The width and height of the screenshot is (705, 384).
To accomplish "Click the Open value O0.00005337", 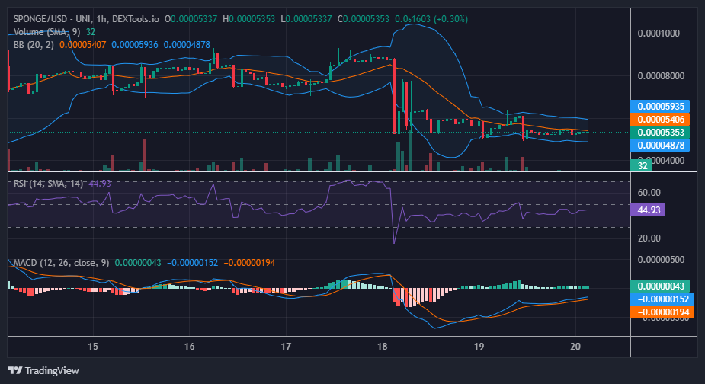I will click(191, 19).
